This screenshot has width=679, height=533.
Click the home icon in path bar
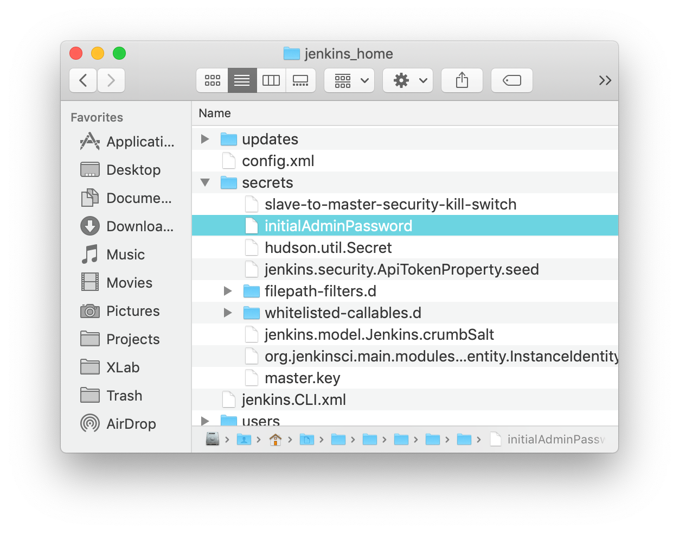pos(276,439)
